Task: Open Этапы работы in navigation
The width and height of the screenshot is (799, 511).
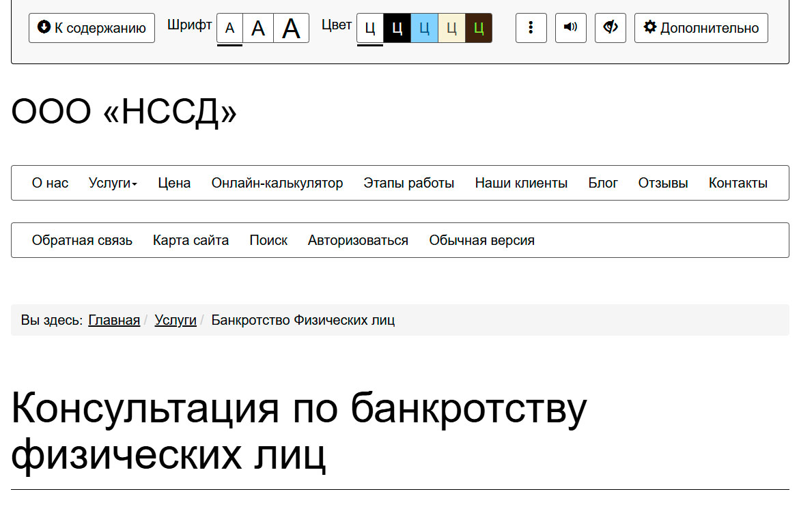Action: click(408, 183)
